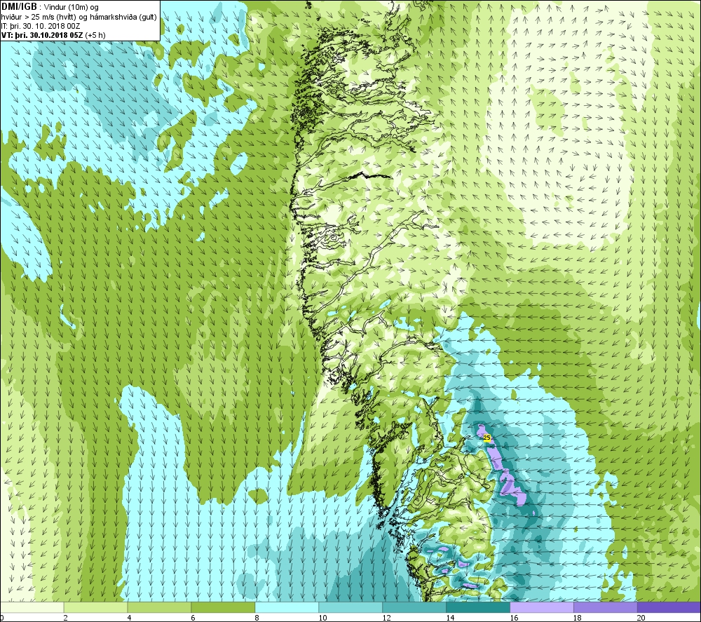Click the legend tick label '10'

point(322,618)
